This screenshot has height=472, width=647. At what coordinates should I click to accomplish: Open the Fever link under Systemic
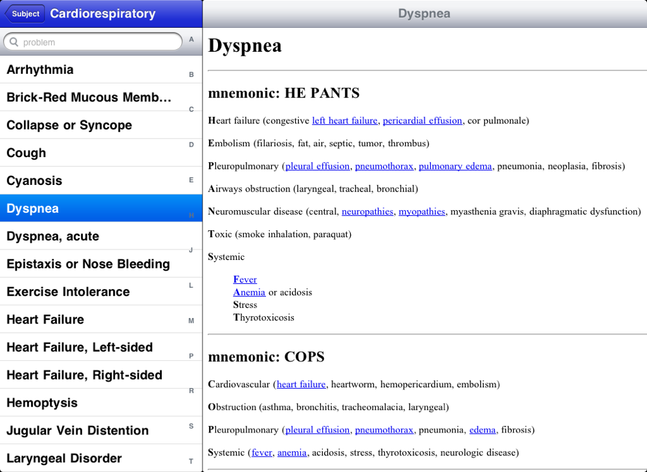[245, 279]
